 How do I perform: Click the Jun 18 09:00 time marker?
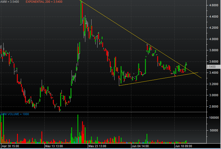[x=184, y=146]
